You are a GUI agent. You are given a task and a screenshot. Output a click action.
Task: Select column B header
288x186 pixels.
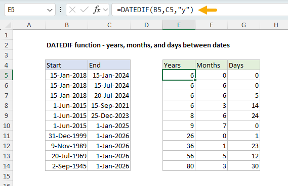[67, 25]
